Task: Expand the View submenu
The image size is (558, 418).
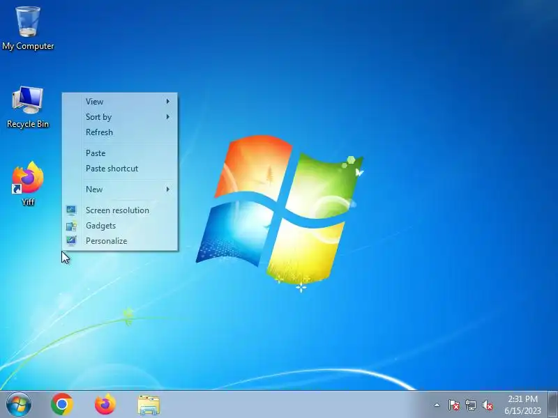Action: [121, 102]
